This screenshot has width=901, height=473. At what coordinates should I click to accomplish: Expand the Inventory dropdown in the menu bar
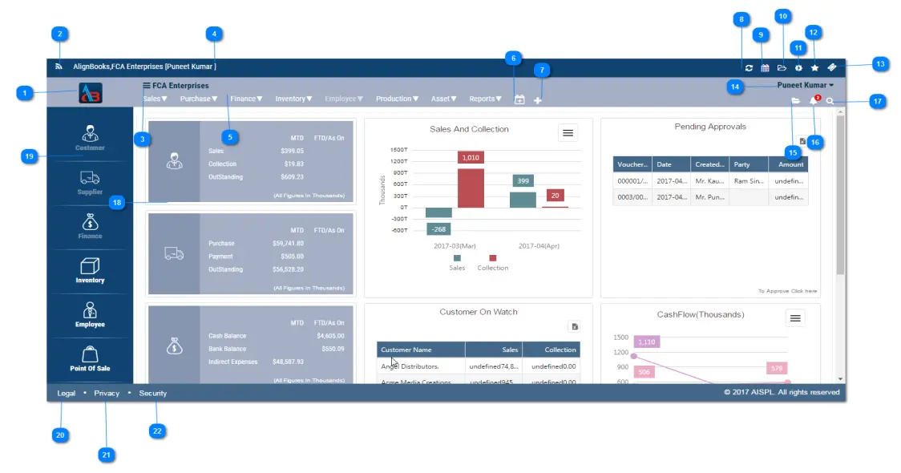(293, 99)
